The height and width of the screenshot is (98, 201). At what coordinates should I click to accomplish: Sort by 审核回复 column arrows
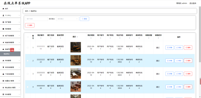[x=149, y=38]
